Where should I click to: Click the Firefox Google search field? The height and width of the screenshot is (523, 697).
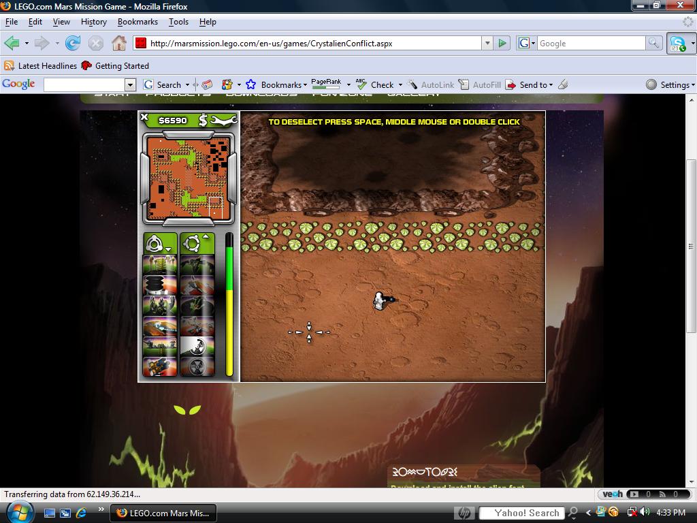pyautogui.click(x=591, y=43)
